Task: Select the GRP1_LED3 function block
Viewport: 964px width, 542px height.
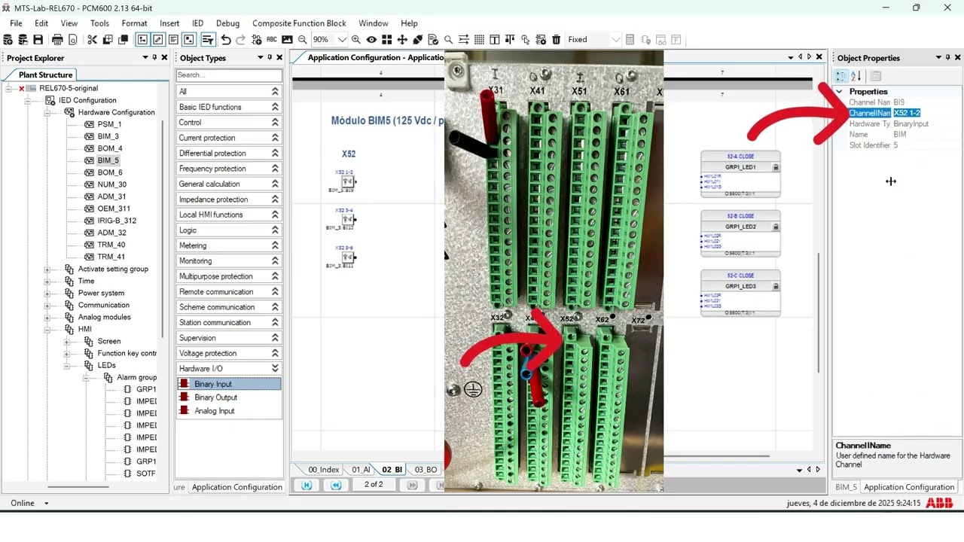Action: click(740, 294)
